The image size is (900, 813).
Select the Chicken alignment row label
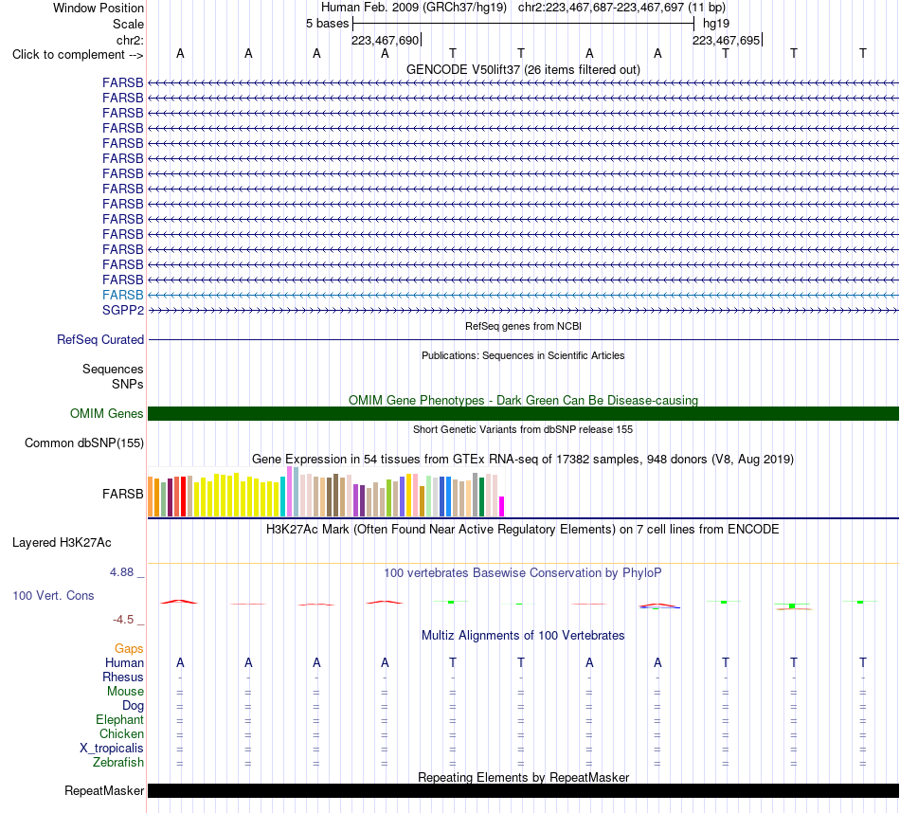coord(121,733)
